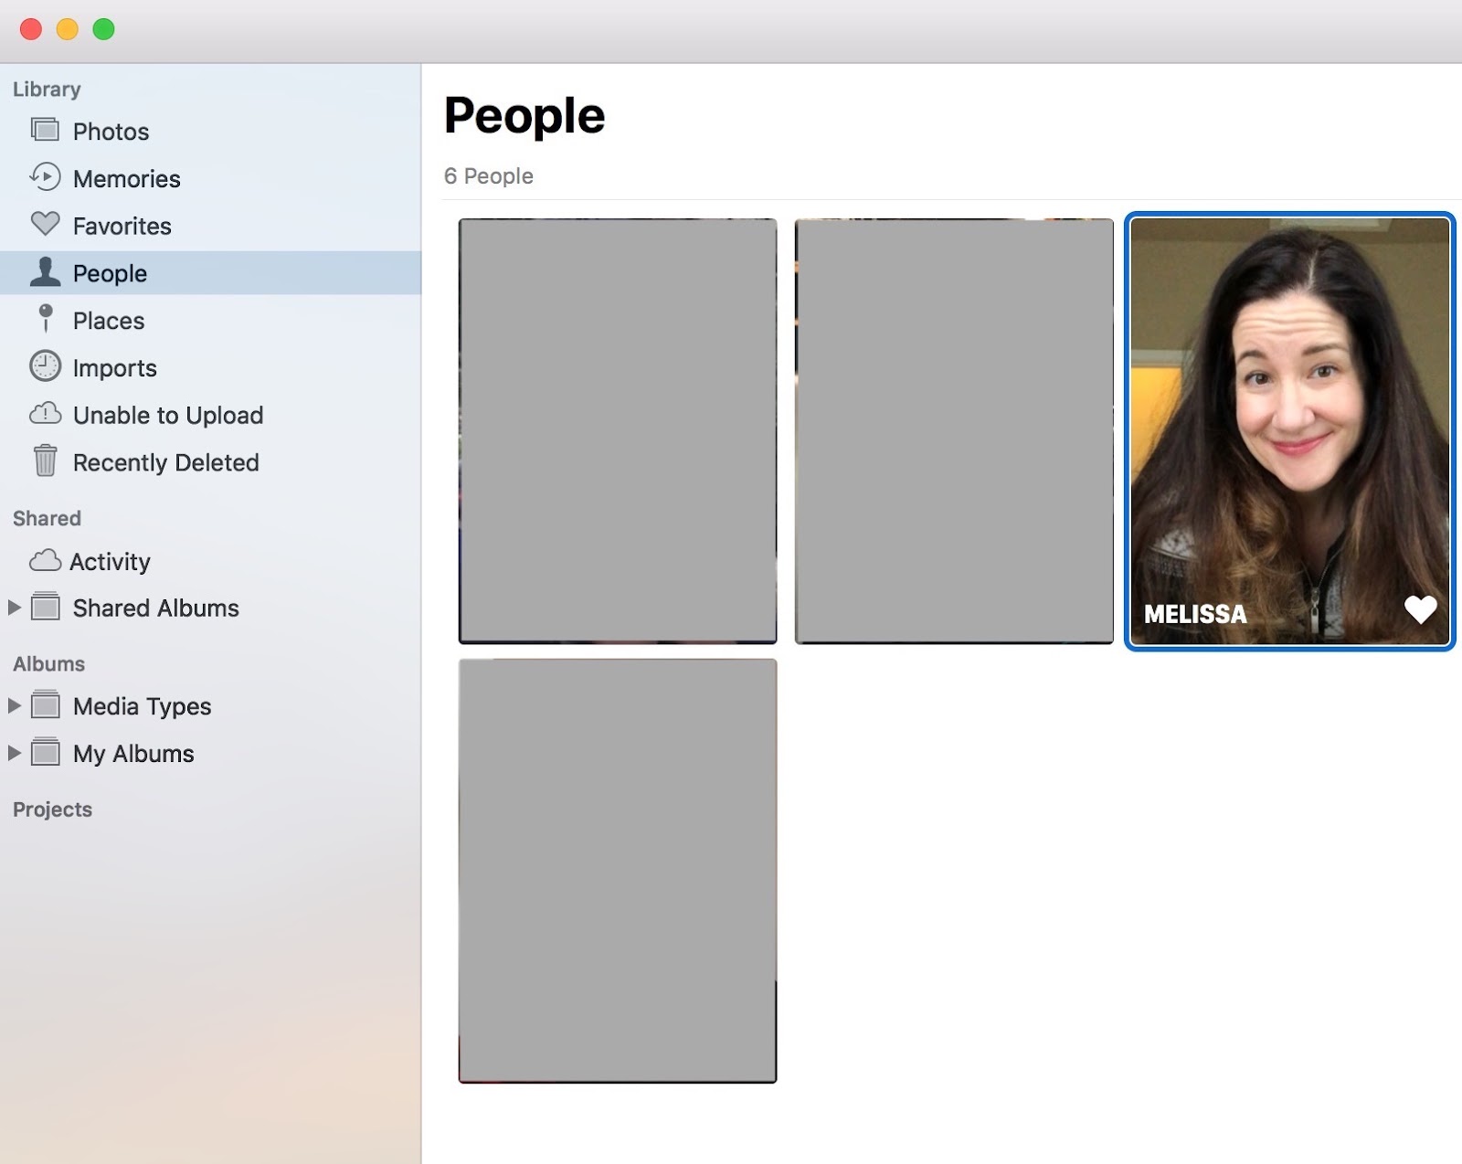Go to Memories in the sidebar
This screenshot has width=1462, height=1164.
click(210, 179)
